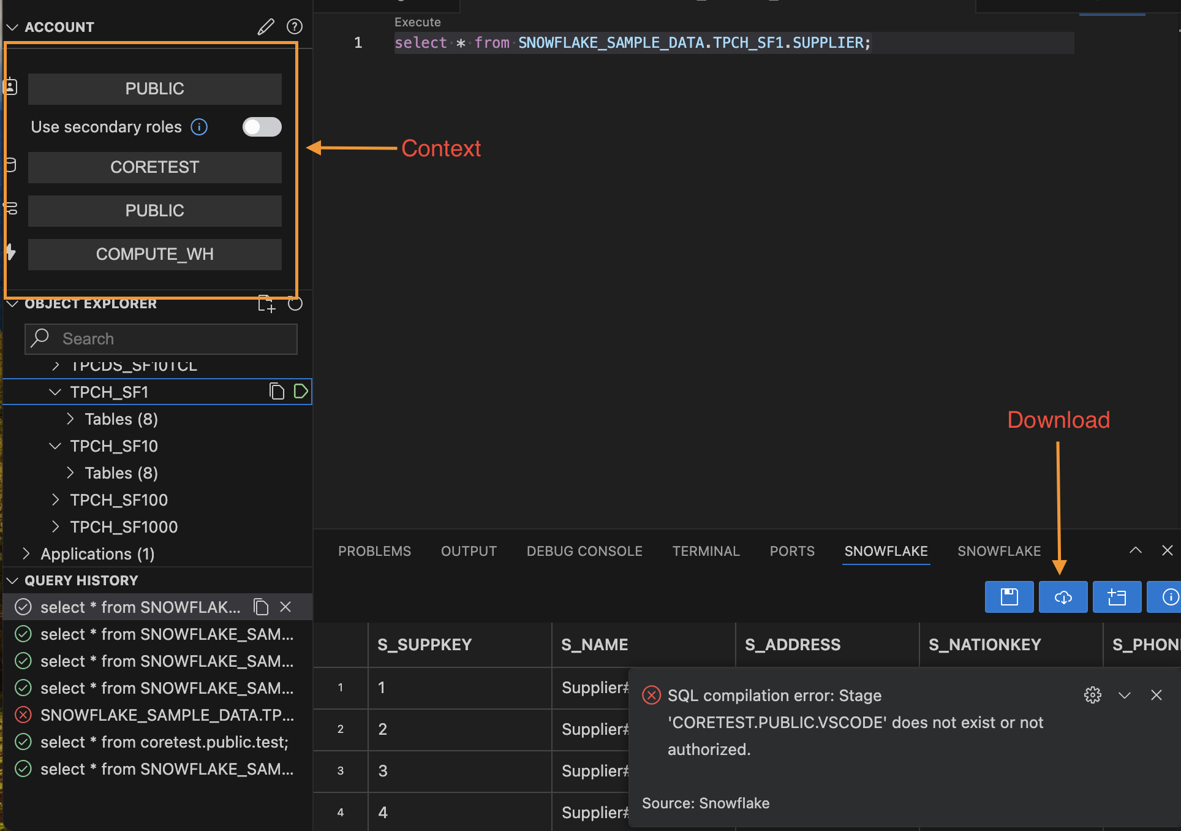Click secondary roles info icon

click(x=199, y=127)
